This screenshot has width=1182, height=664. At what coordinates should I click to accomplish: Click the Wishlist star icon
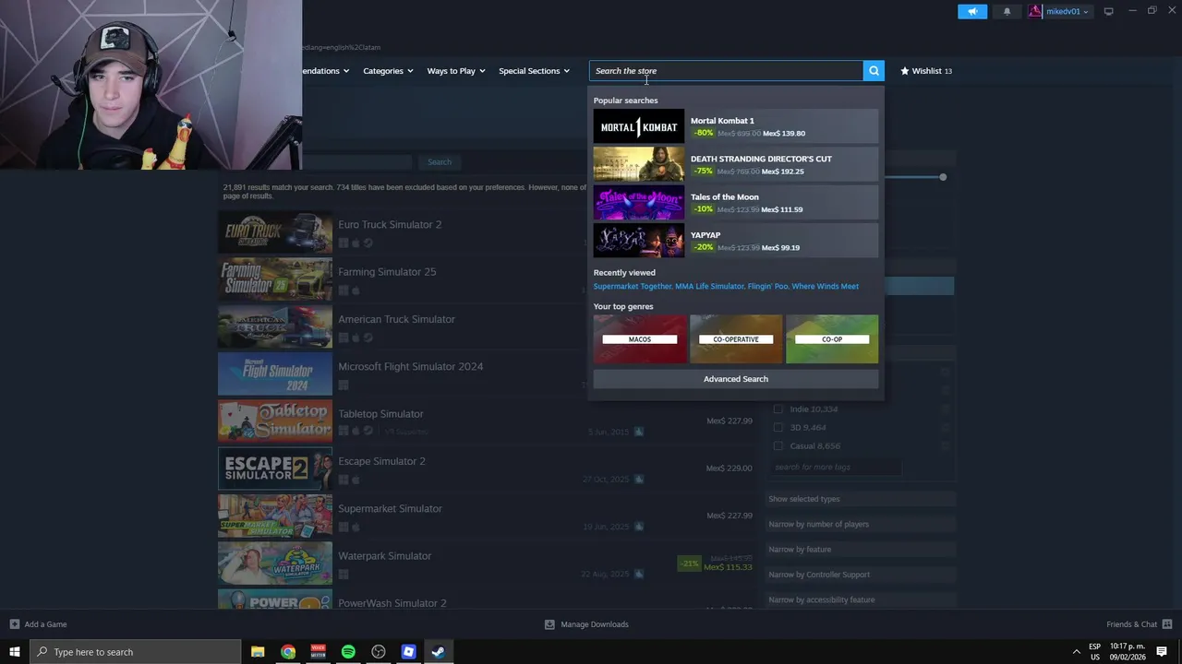pos(905,71)
